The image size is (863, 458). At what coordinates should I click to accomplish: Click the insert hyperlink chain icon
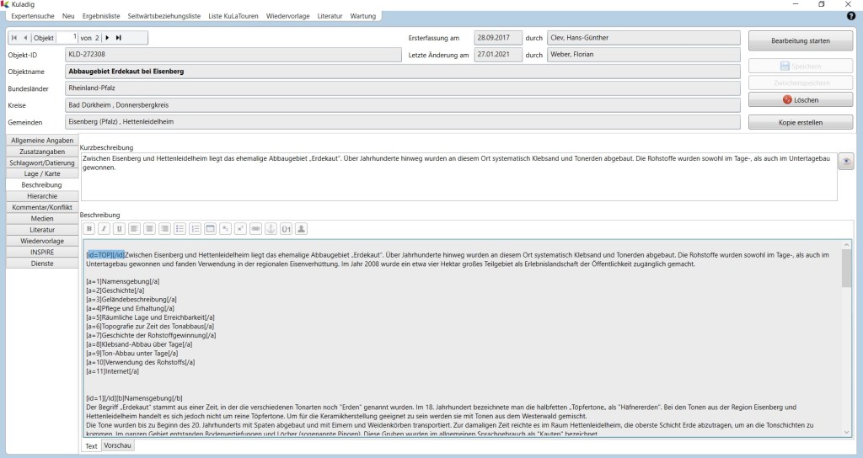255,228
